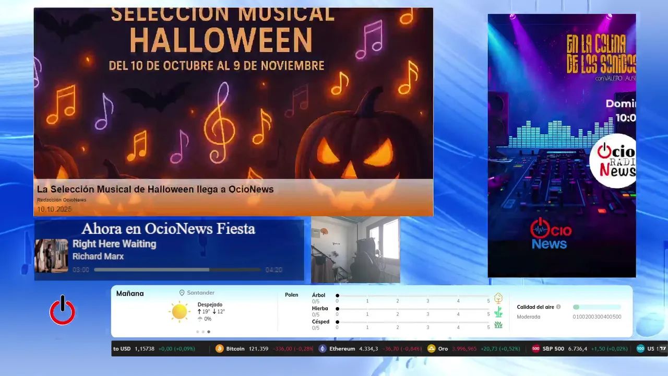Select the first weather carousel dot
668x376 pixels.
click(197, 332)
